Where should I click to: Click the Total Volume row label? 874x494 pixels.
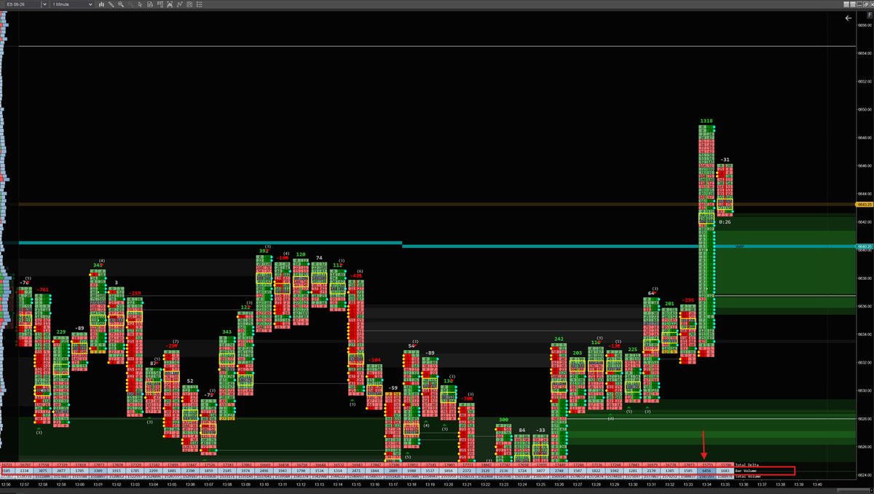coord(749,477)
